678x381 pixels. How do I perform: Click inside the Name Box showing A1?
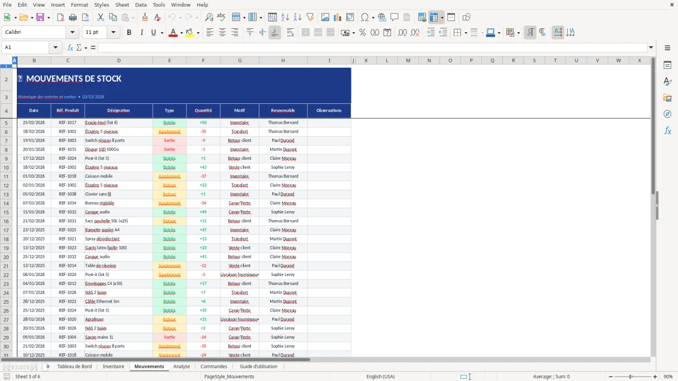(28, 47)
